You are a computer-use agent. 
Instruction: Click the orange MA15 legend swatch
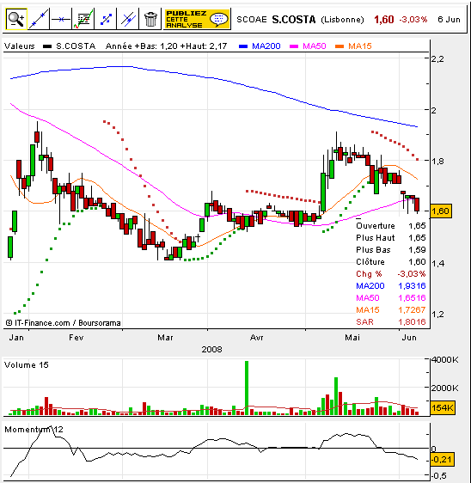339,46
